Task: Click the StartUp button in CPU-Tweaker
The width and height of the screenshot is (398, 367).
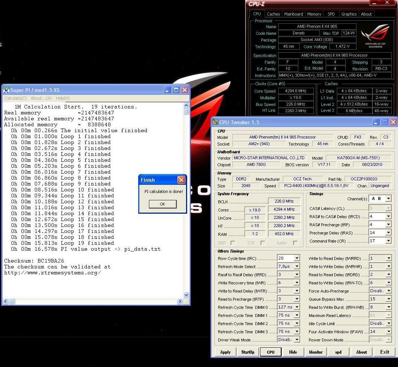Action: (x=248, y=352)
